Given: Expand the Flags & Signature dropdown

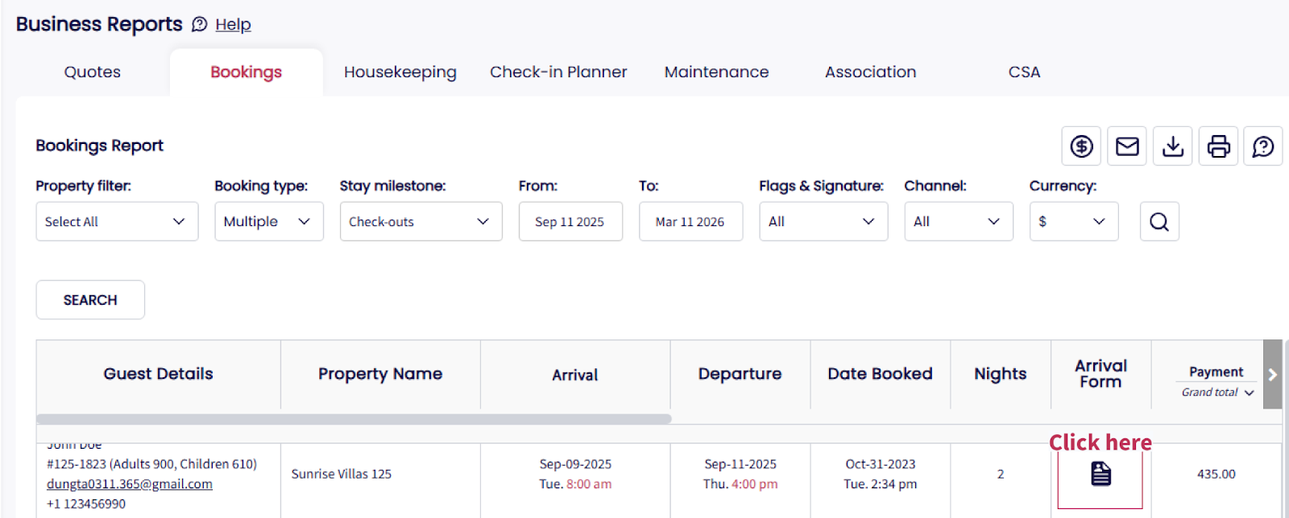Looking at the screenshot, I should point(823,222).
